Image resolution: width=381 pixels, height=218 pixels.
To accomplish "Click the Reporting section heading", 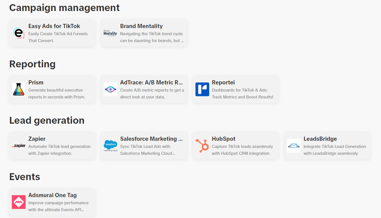I will [x=32, y=64].
